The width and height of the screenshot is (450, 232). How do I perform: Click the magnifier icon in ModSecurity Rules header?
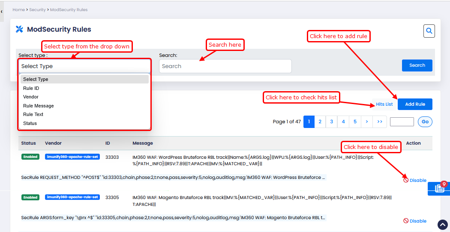(x=429, y=31)
